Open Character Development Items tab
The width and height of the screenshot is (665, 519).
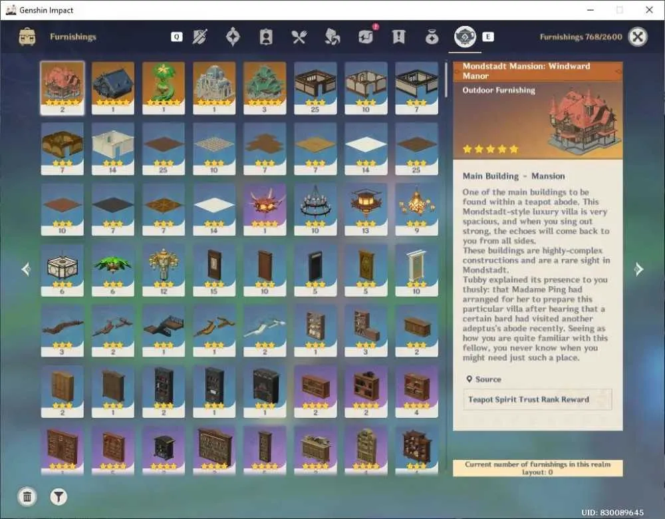[x=266, y=37]
